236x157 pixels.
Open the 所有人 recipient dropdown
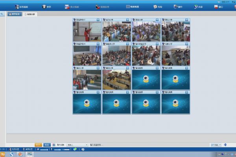tap(77, 145)
